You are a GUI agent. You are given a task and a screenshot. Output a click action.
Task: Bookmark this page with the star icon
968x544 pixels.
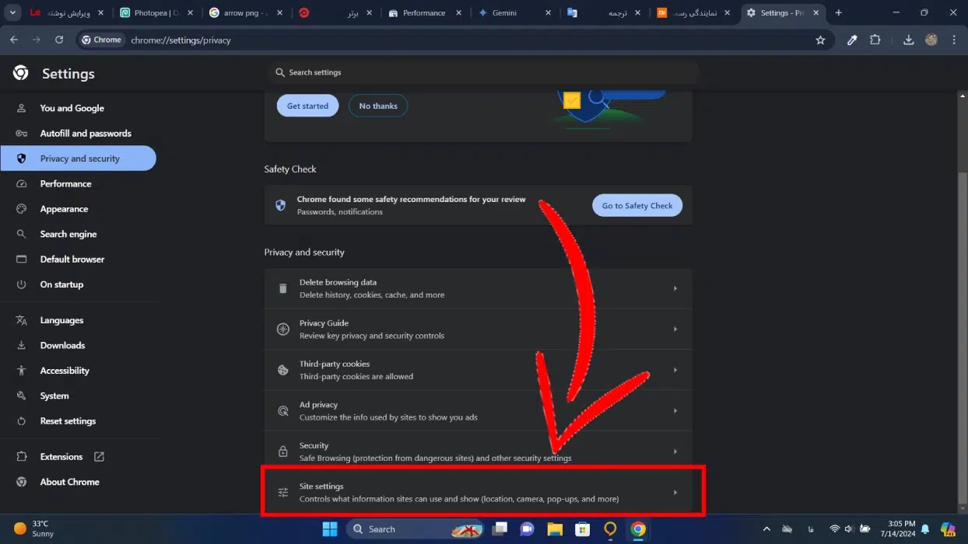[820, 40]
